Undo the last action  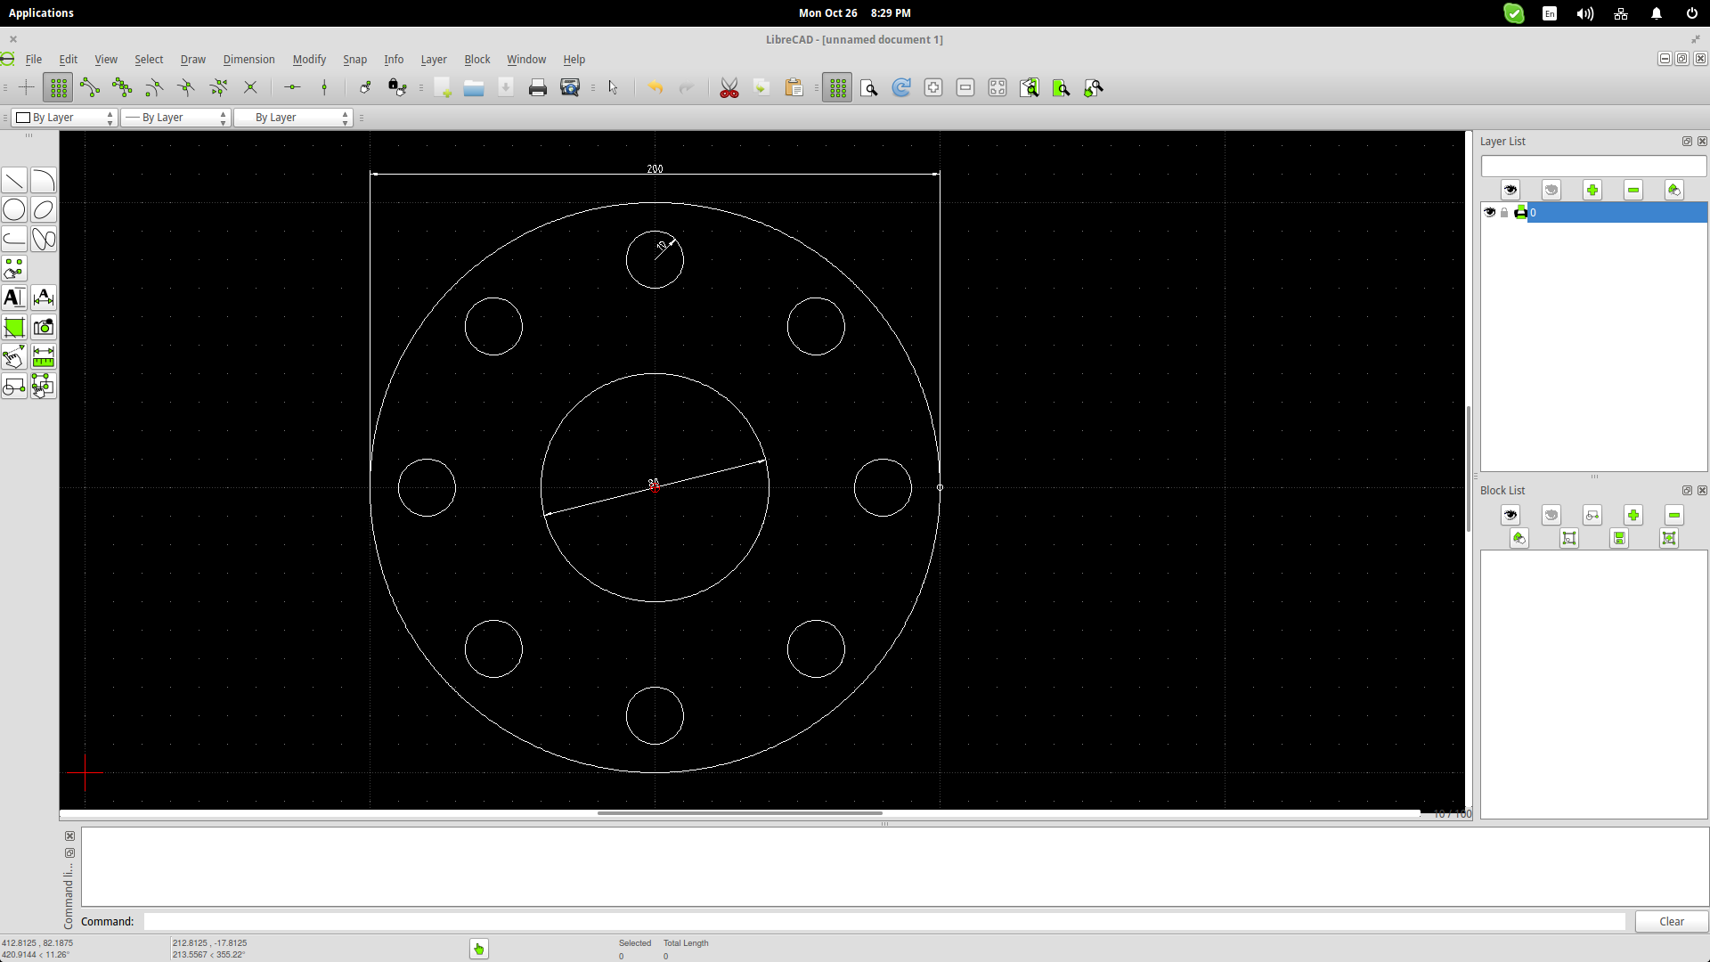[x=655, y=88]
